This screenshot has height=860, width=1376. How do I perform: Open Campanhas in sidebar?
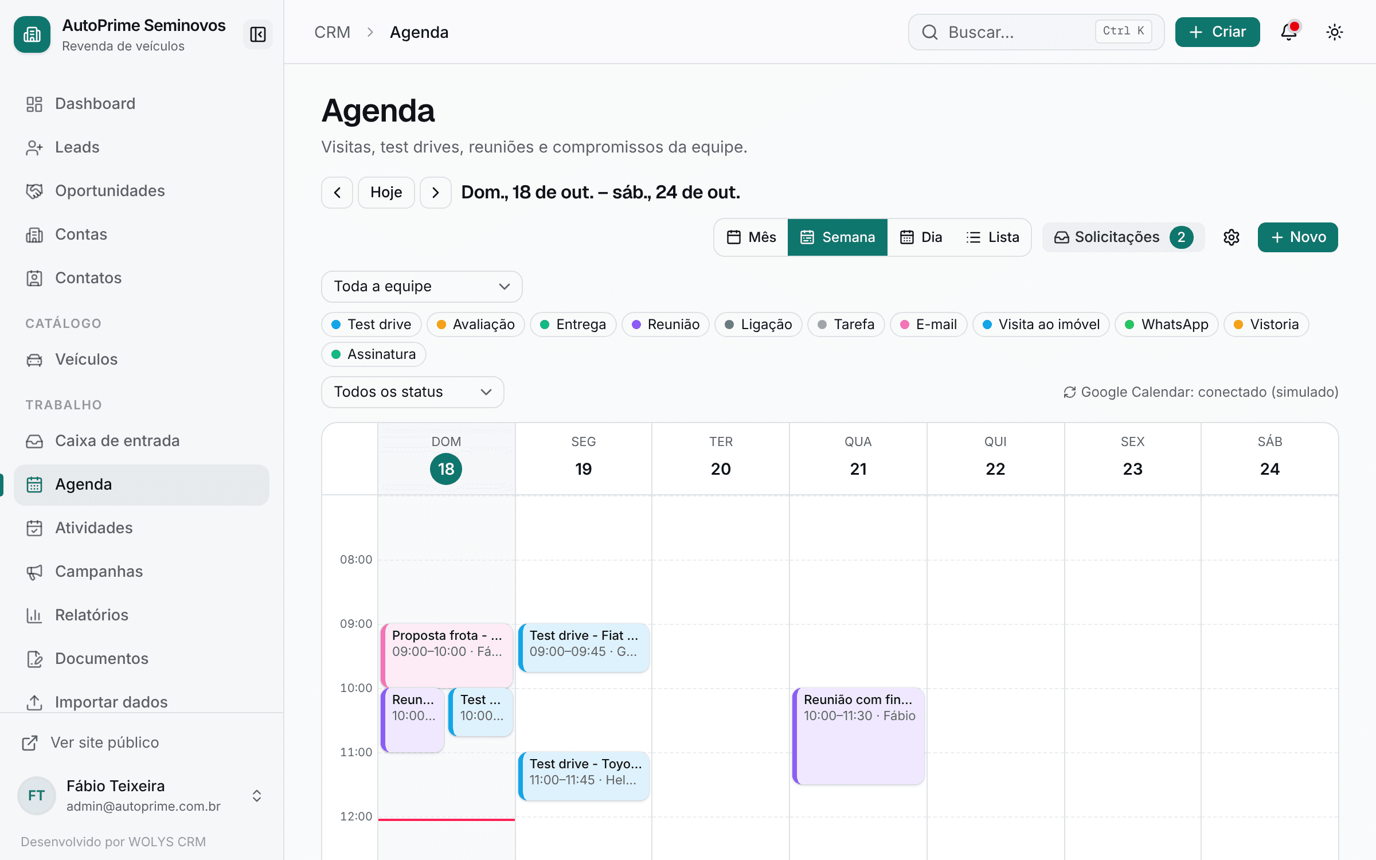(142, 572)
